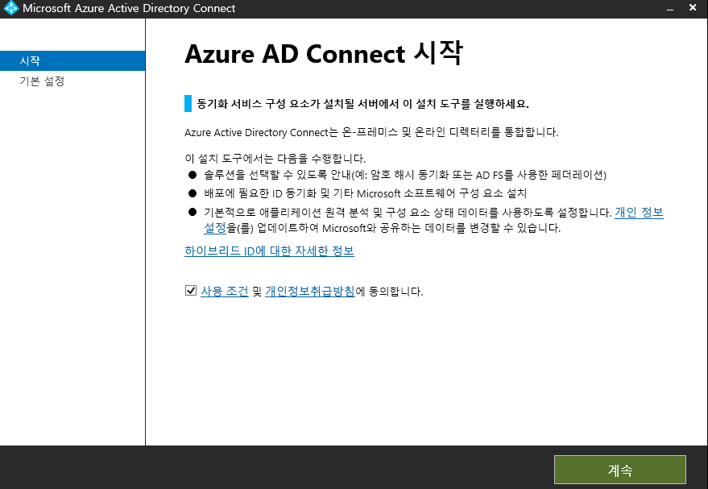This screenshot has height=489, width=708.
Task: Minimize the Azure AD Connect window
Action: pos(670,8)
